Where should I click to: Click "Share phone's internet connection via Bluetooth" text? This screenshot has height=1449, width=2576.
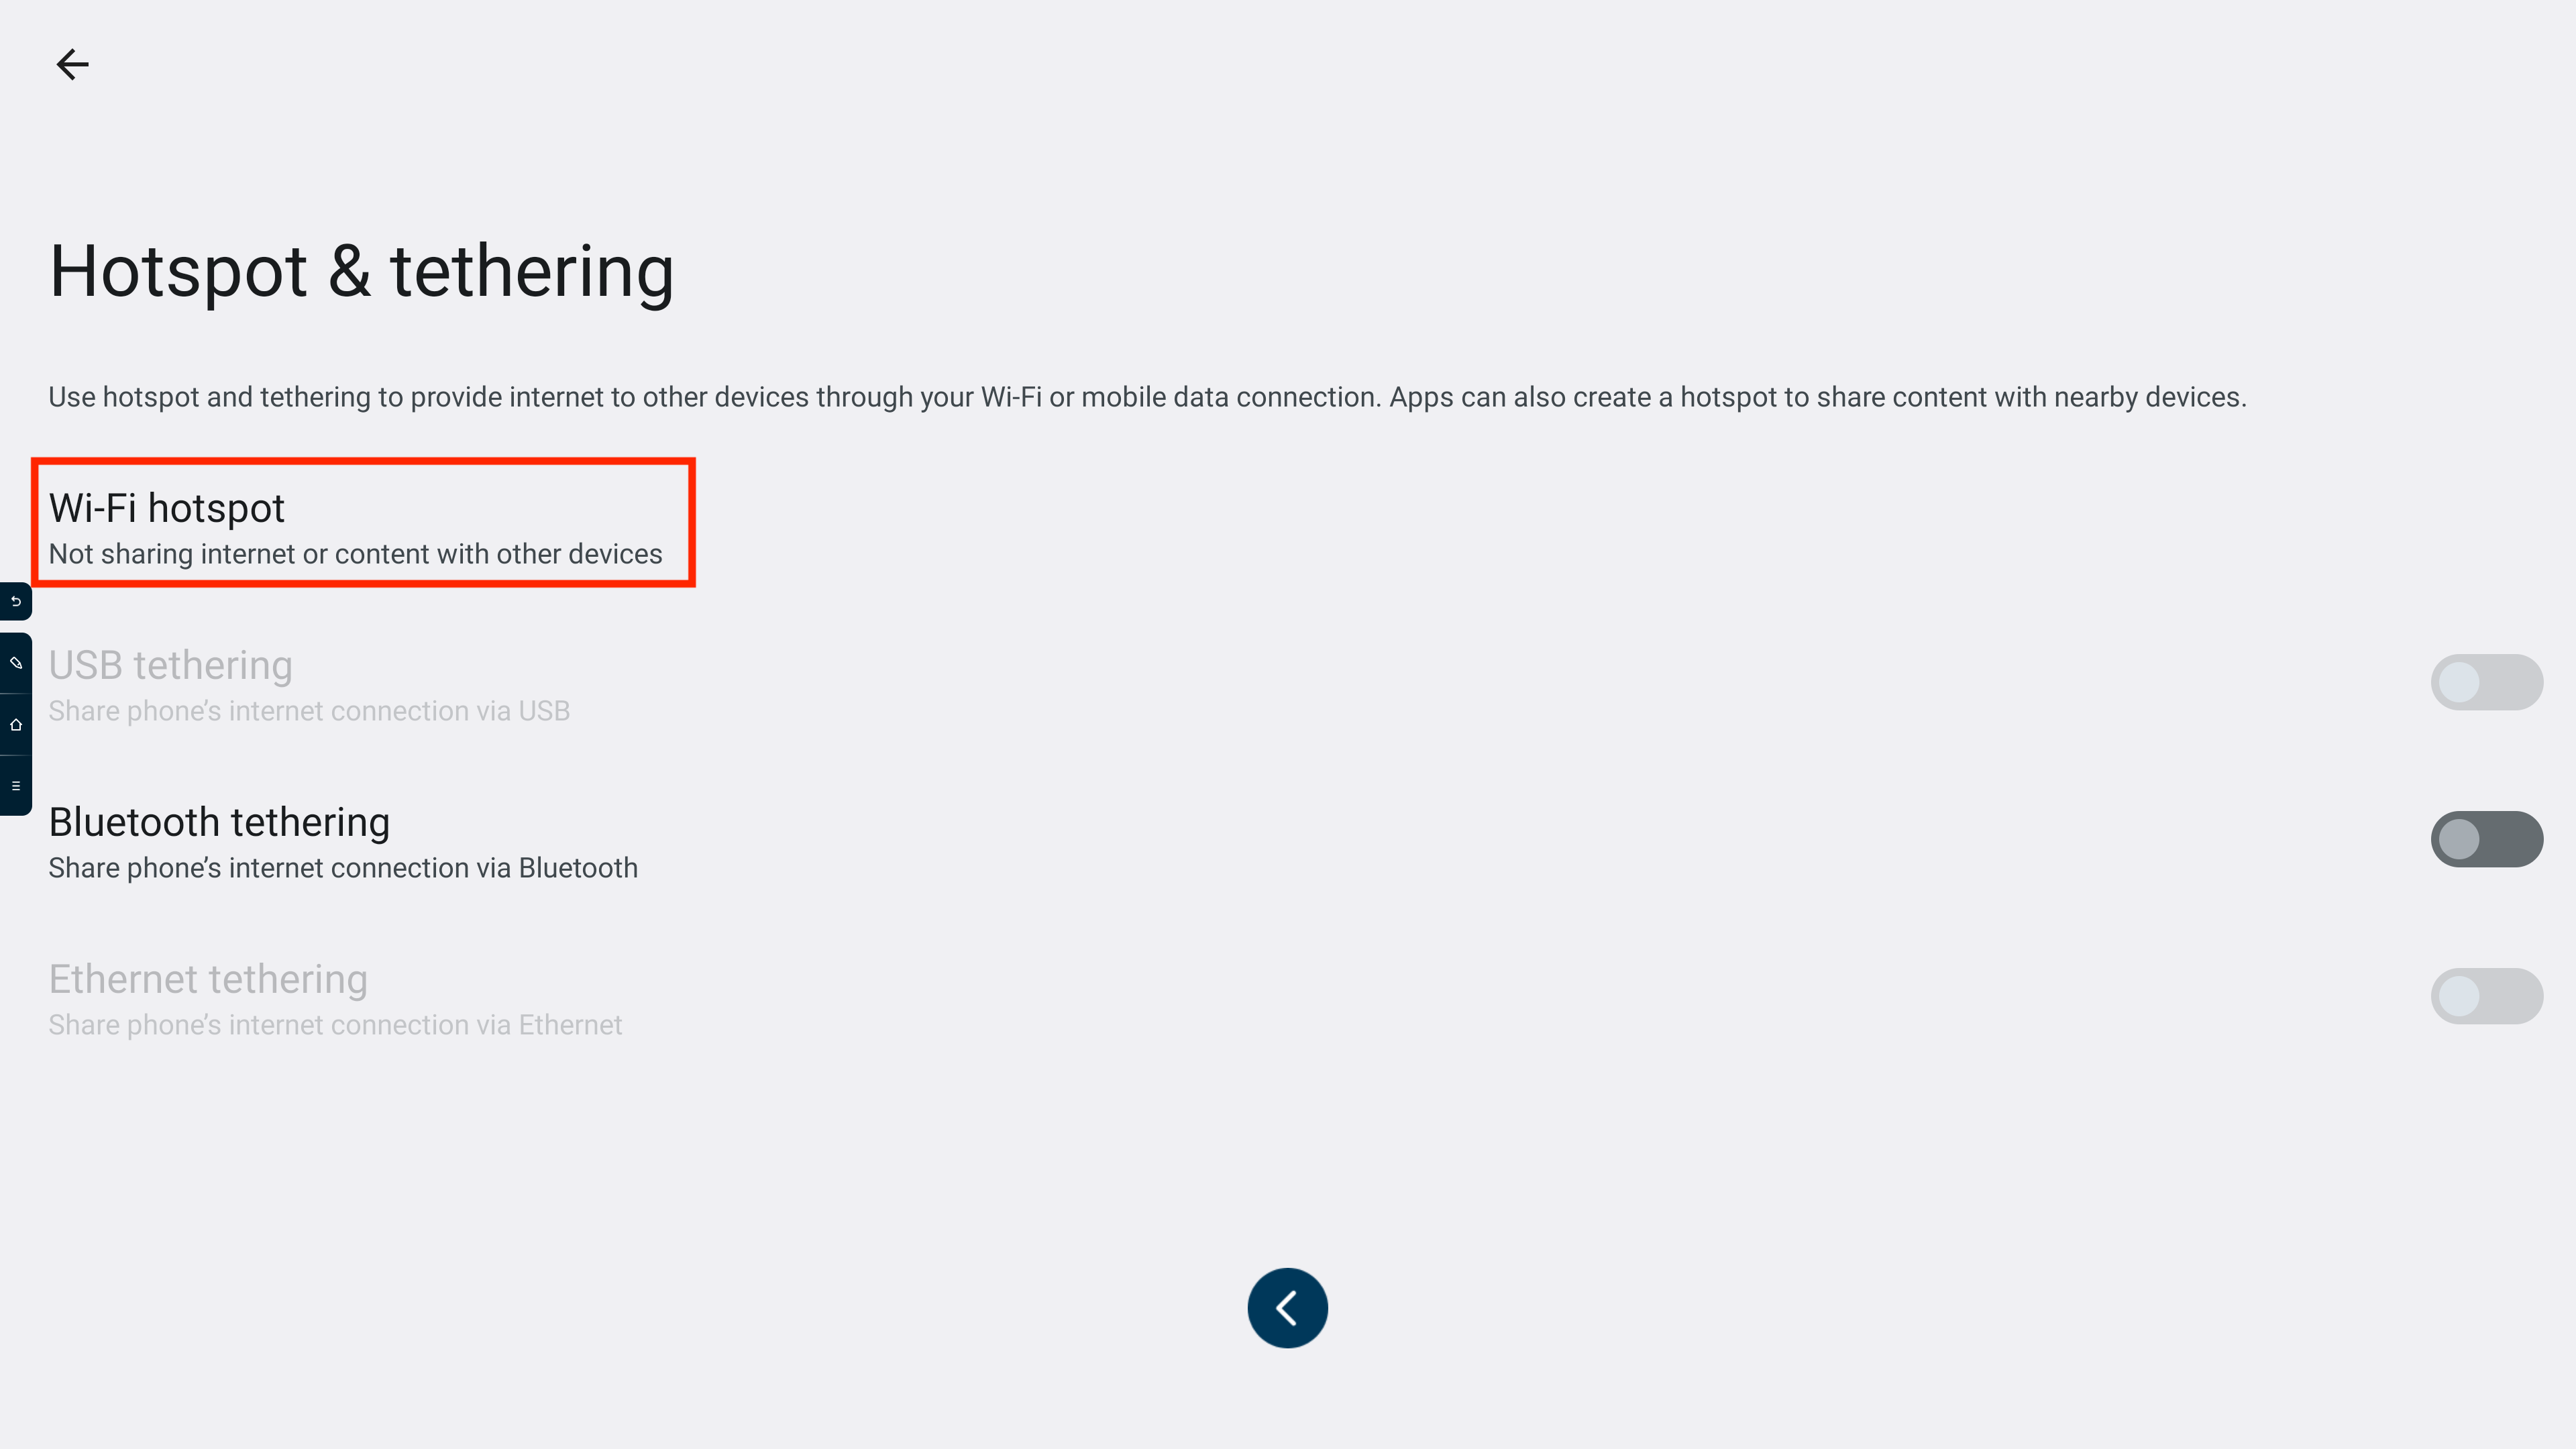343,868
